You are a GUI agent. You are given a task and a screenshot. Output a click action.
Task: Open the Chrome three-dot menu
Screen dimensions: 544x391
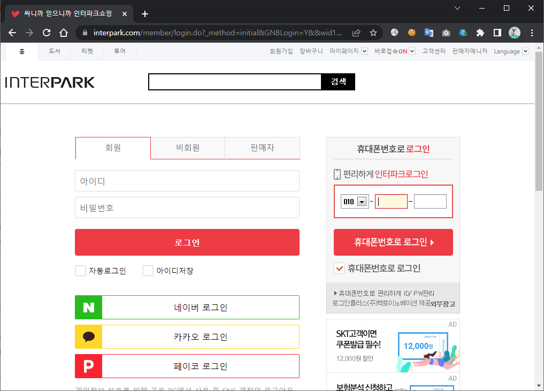point(532,33)
